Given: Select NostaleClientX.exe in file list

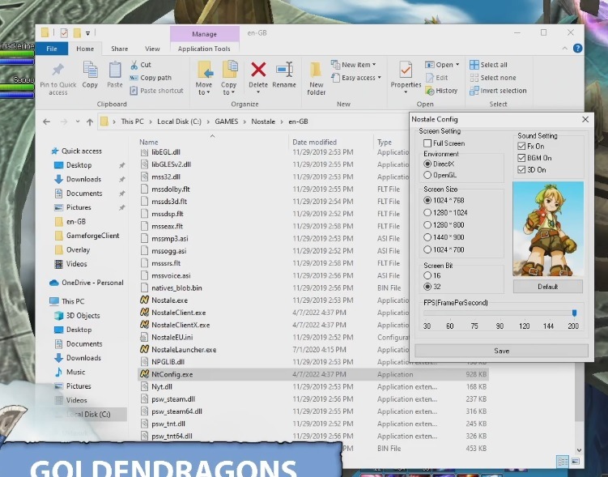Looking at the screenshot, I should 181,325.
